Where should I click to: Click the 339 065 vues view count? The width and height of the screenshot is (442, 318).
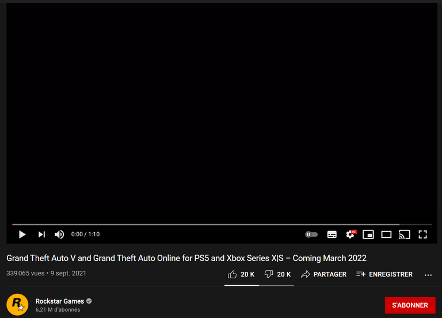pos(25,274)
